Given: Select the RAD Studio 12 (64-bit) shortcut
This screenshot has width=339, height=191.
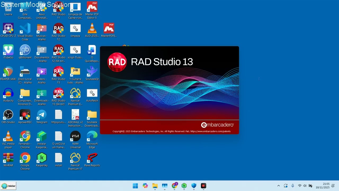Looking at the screenshot, I should pyautogui.click(x=58, y=54).
